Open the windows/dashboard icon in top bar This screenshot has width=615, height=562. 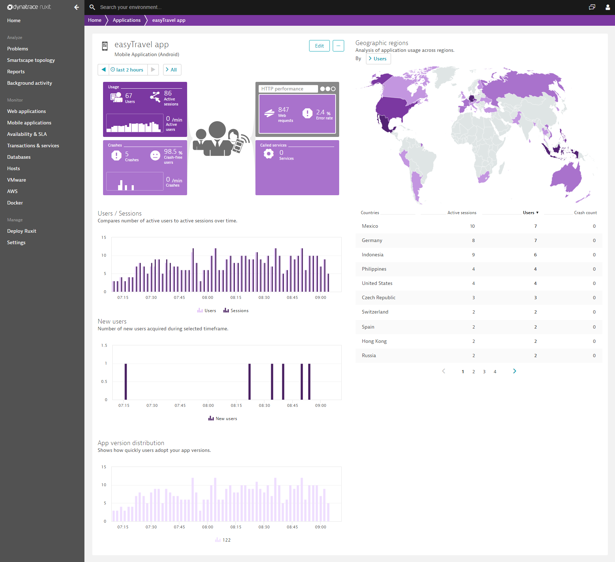592,7
